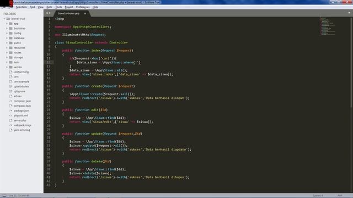The height and width of the screenshot is (198, 353).
Task: Collapse the laravel-crud root folder arrow
Action: pos(4,19)
